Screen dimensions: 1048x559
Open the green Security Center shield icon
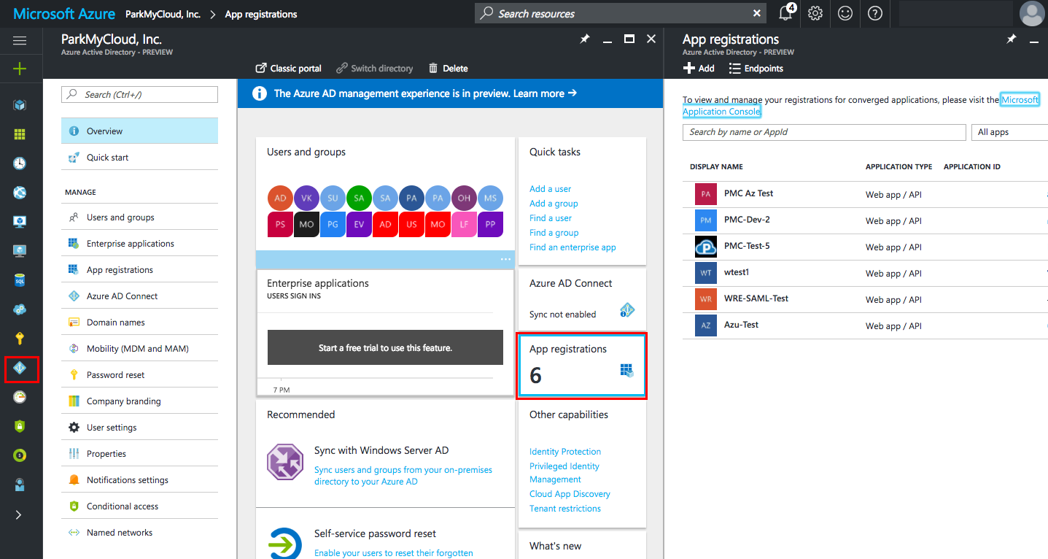click(20, 426)
